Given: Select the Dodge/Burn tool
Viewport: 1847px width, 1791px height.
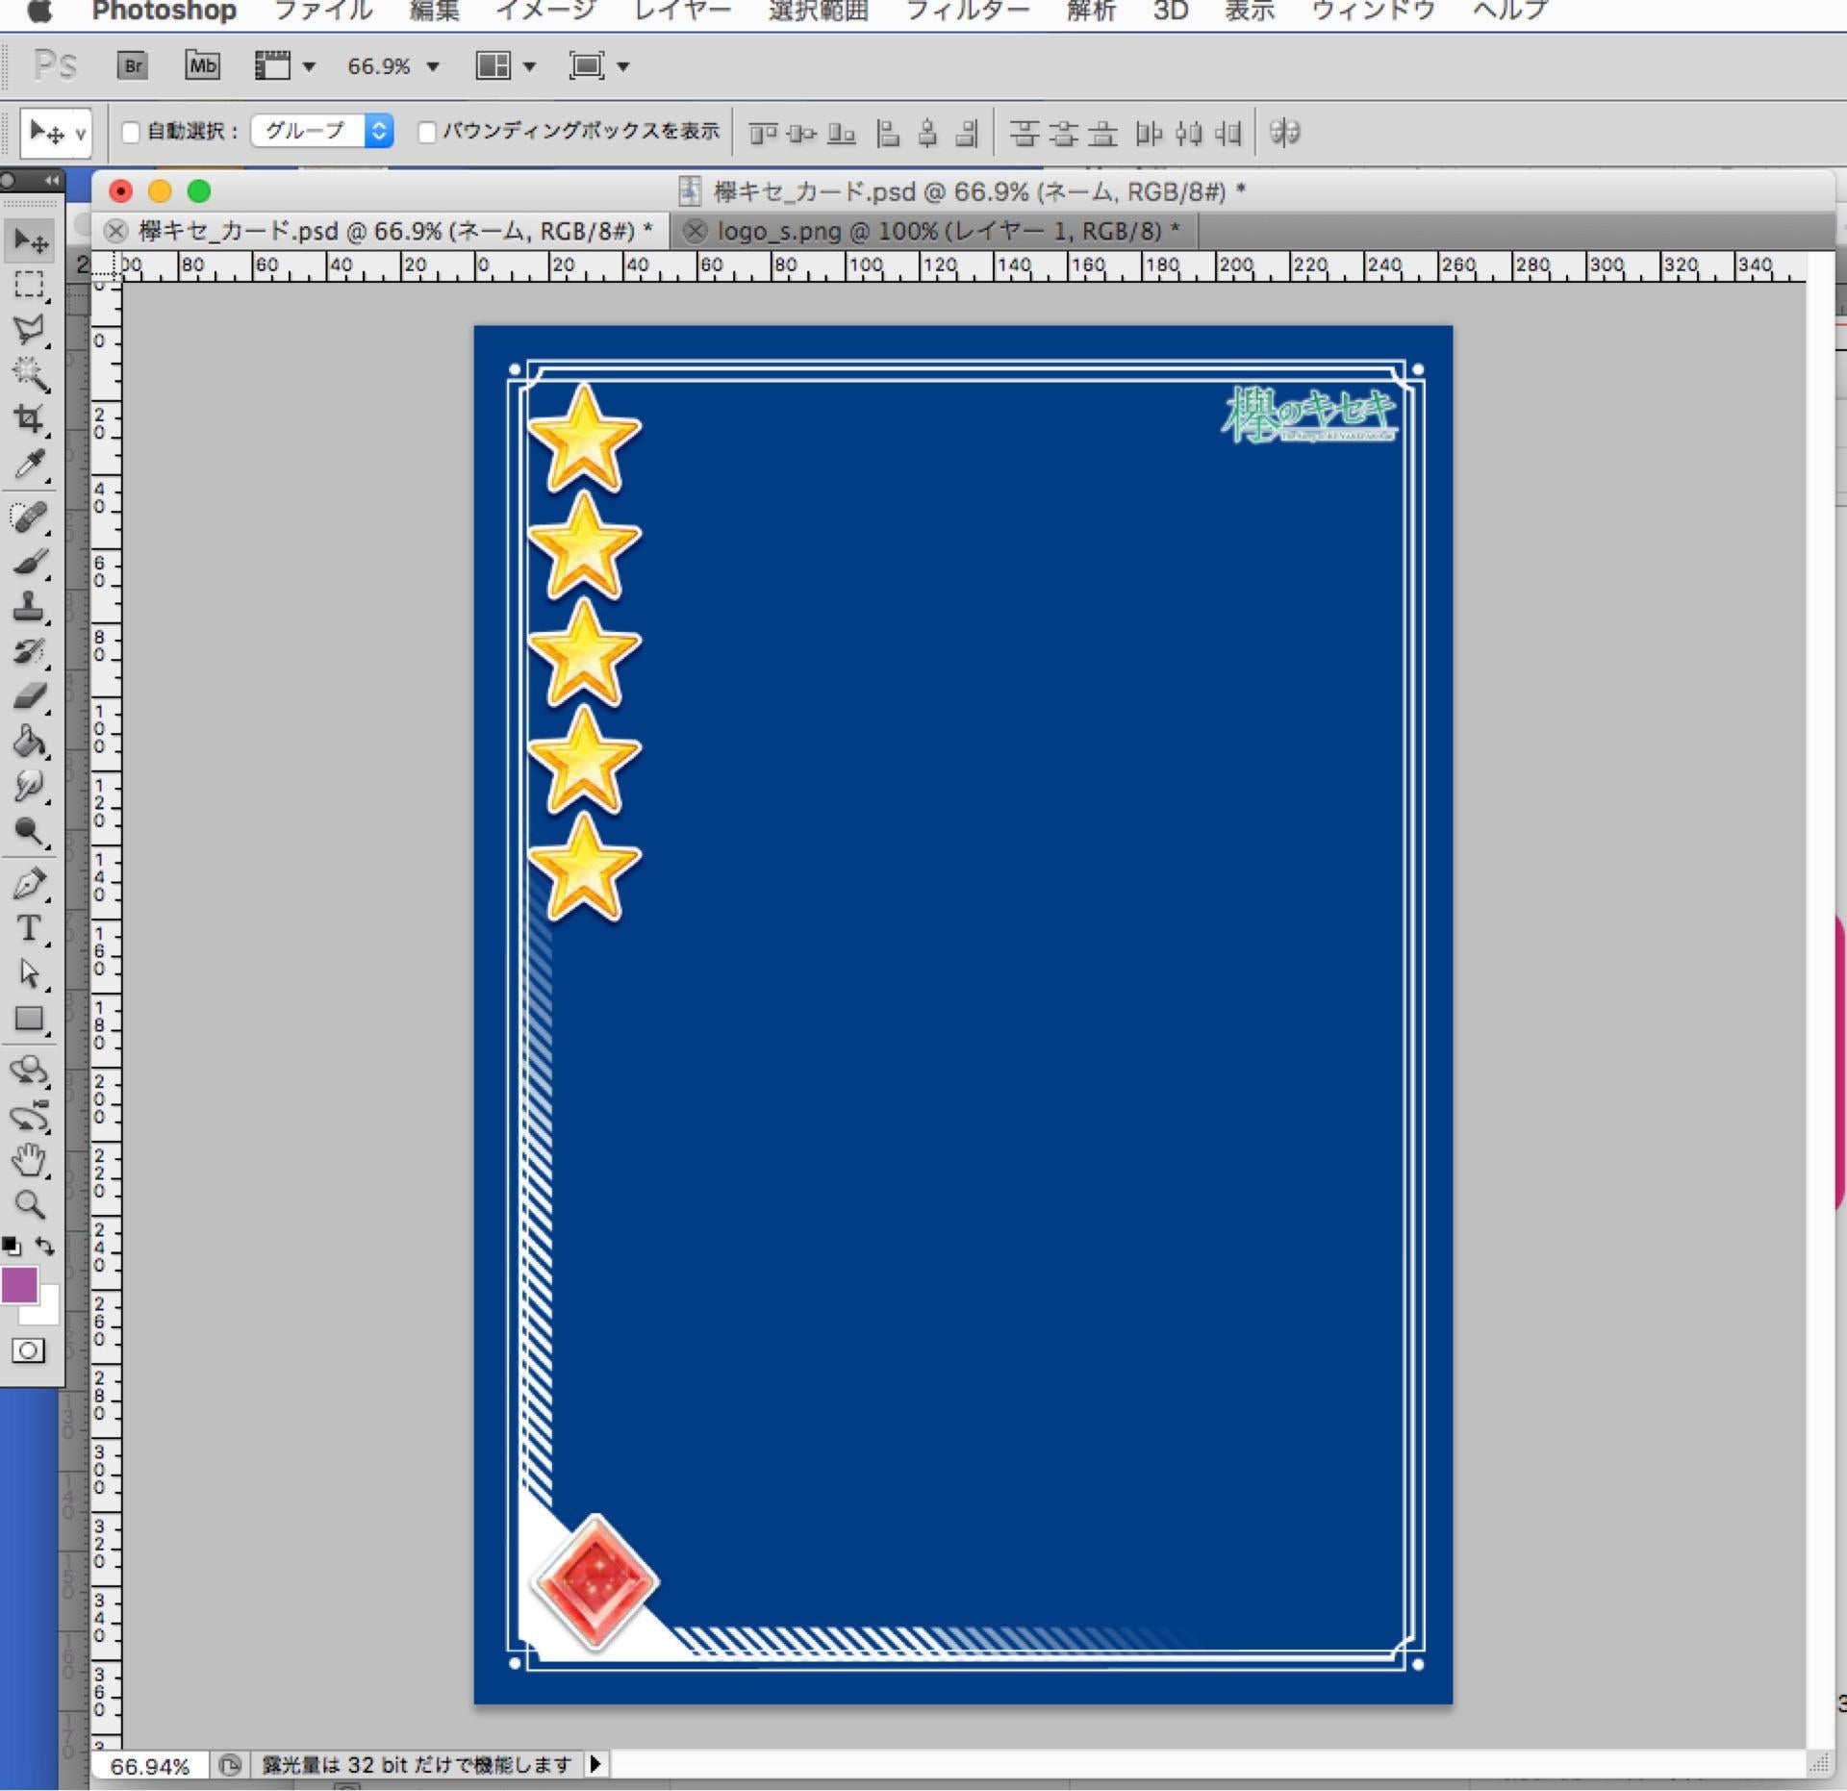Looking at the screenshot, I should (x=30, y=832).
